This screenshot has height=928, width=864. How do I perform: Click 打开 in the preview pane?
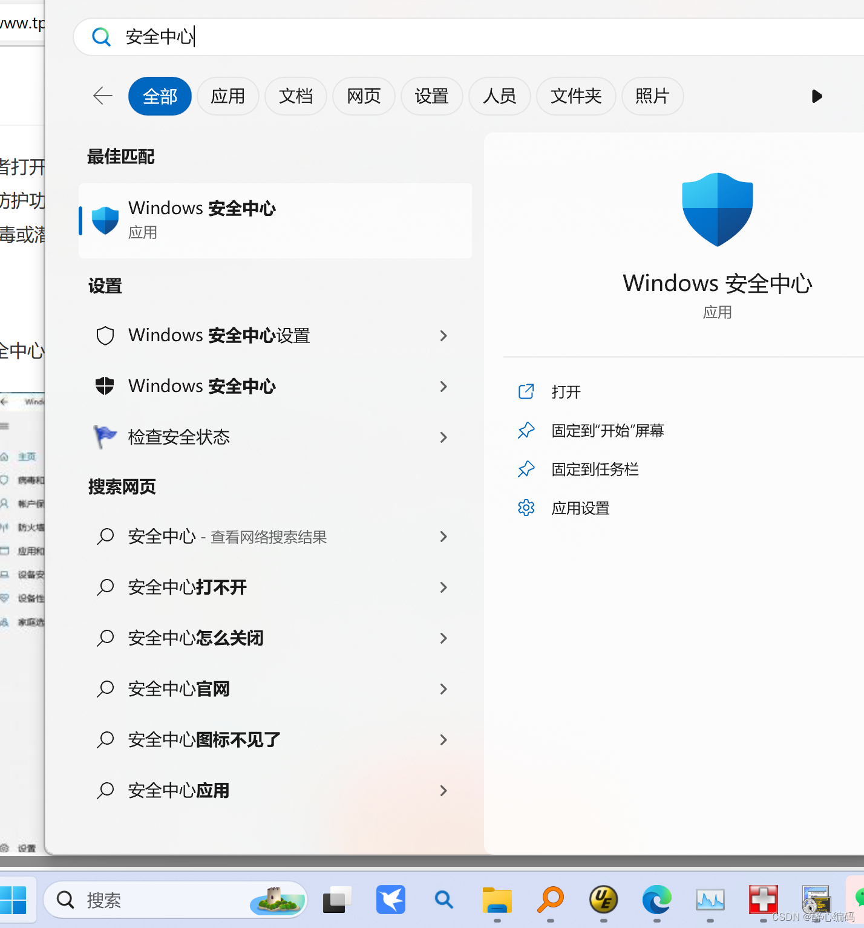566,392
